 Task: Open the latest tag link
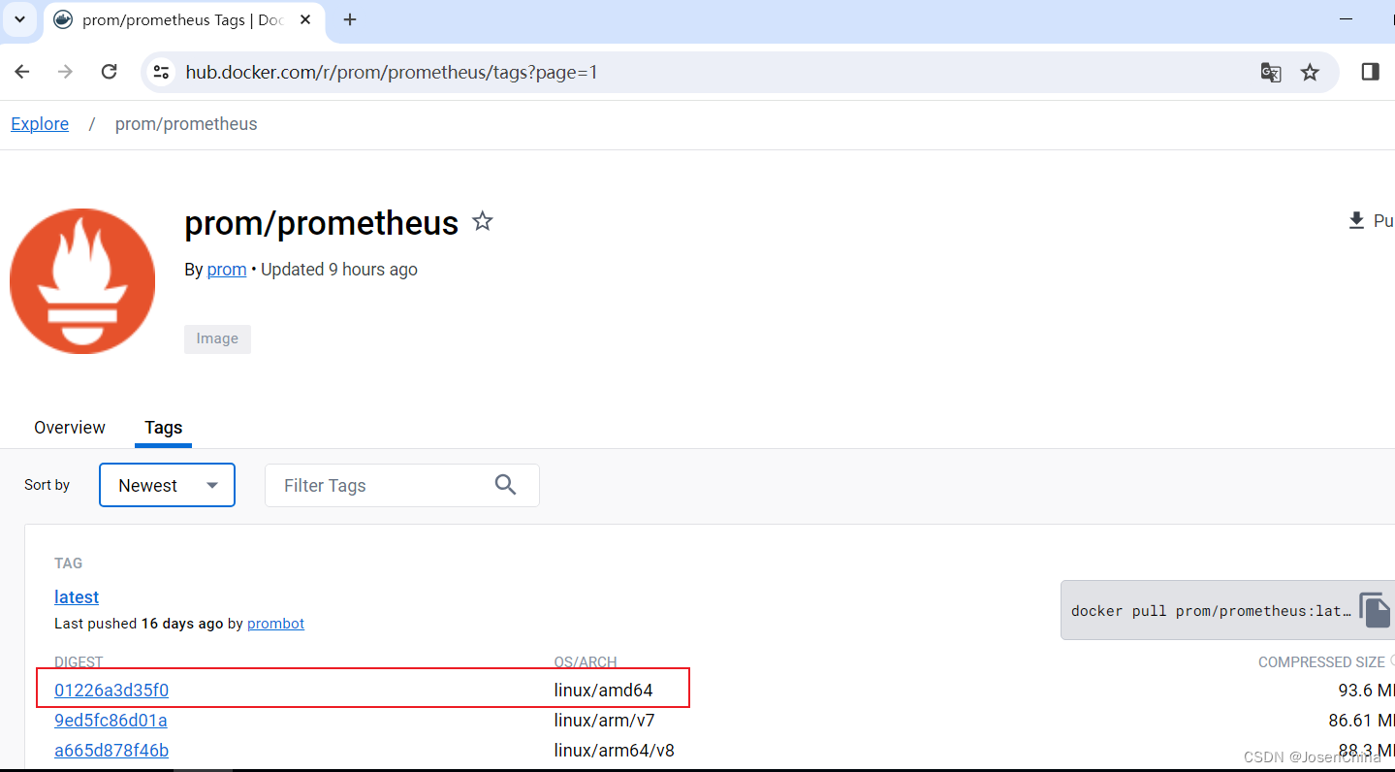click(77, 597)
